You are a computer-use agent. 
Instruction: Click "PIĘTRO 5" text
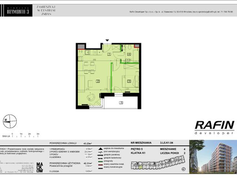[x=137, y=149]
